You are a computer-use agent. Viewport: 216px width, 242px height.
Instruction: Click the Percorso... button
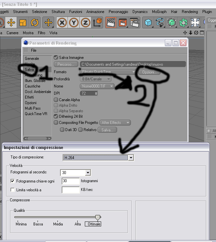66,64
